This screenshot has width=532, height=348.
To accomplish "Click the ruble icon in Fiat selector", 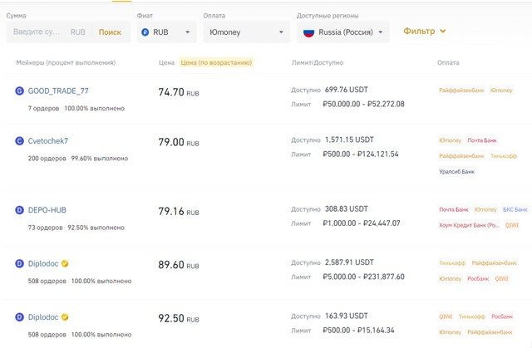I will (x=145, y=32).
